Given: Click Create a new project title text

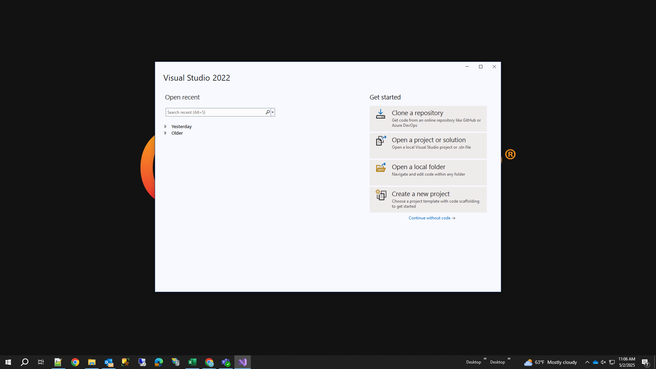Looking at the screenshot, I should pyautogui.click(x=420, y=194).
